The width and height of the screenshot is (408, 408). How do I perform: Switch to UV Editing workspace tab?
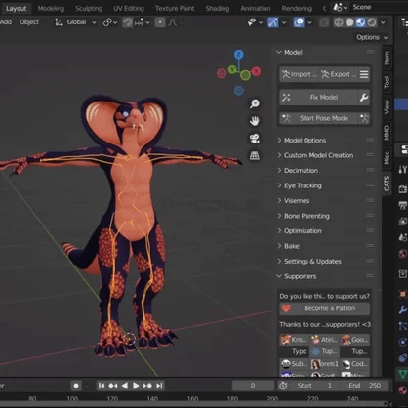pos(129,9)
